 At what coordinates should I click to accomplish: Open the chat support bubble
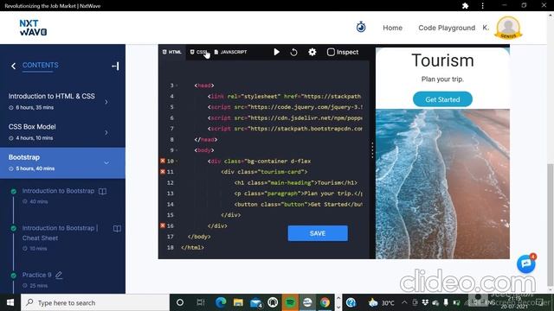pos(525,263)
